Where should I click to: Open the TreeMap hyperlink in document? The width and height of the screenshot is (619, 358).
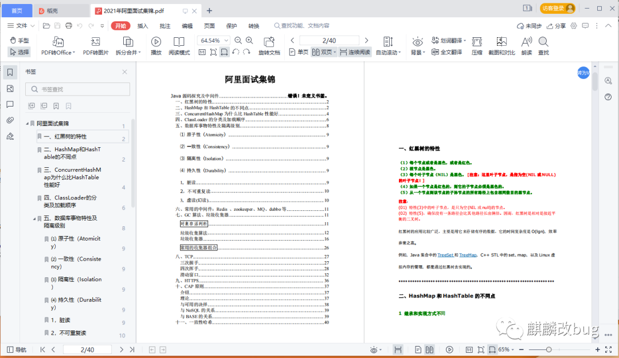(468, 255)
